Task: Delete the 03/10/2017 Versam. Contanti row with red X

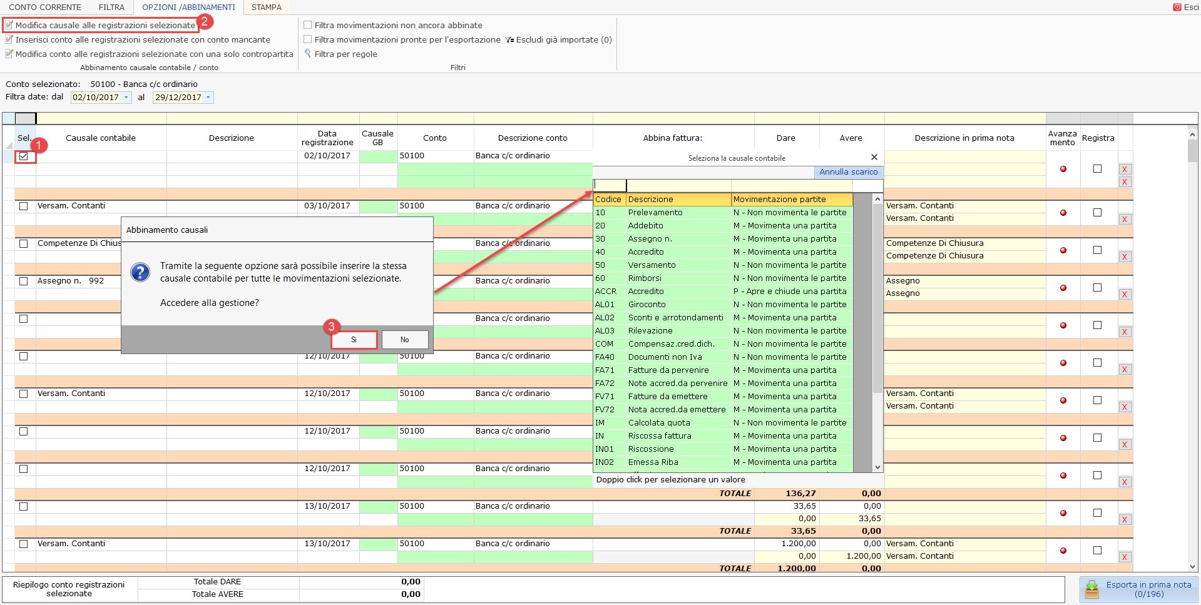Action: (x=1125, y=219)
